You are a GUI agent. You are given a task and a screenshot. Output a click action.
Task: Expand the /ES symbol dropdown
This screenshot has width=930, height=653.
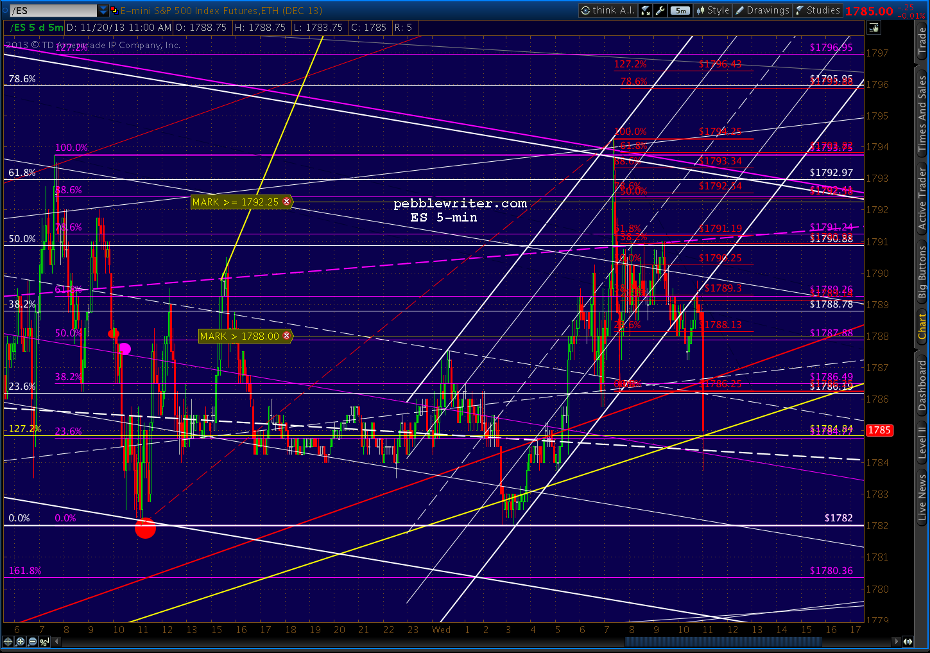(103, 10)
